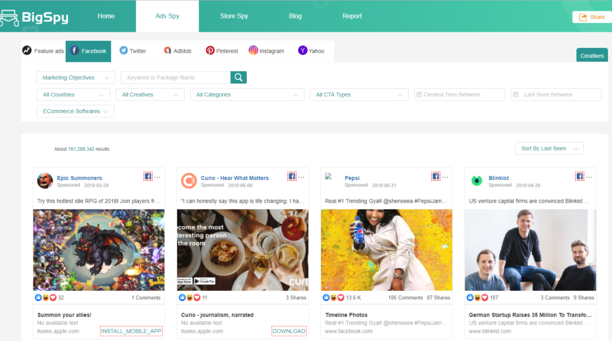Click the "Summon your allies!" headline
Screen dimensions: 612x341
(x=65, y=315)
